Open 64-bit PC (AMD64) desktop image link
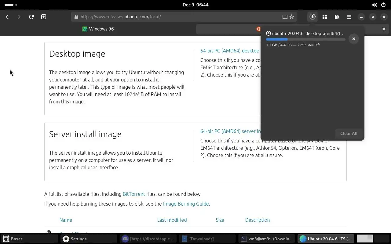 pyautogui.click(x=230, y=51)
